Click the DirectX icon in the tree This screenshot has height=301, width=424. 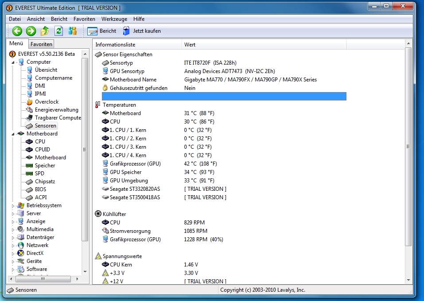tap(21, 253)
